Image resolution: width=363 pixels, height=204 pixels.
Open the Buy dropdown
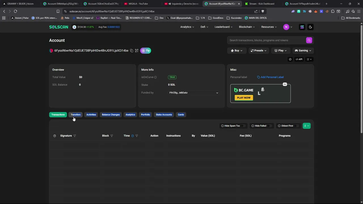point(237,50)
